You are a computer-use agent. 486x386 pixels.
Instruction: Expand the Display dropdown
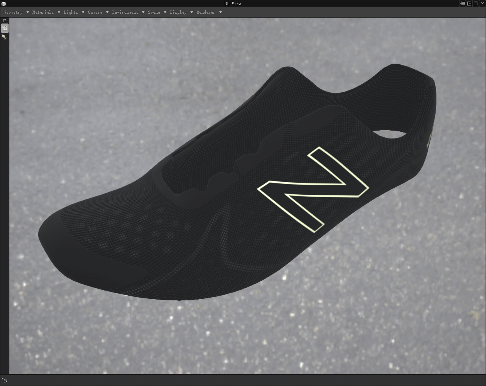[181, 12]
